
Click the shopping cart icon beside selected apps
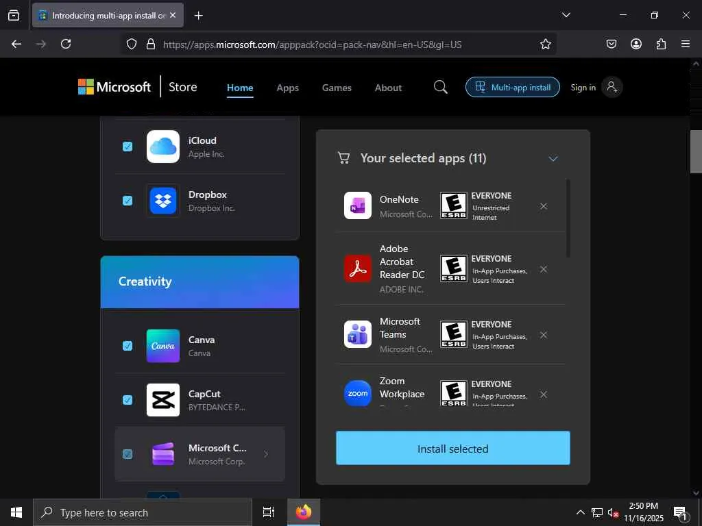344,158
